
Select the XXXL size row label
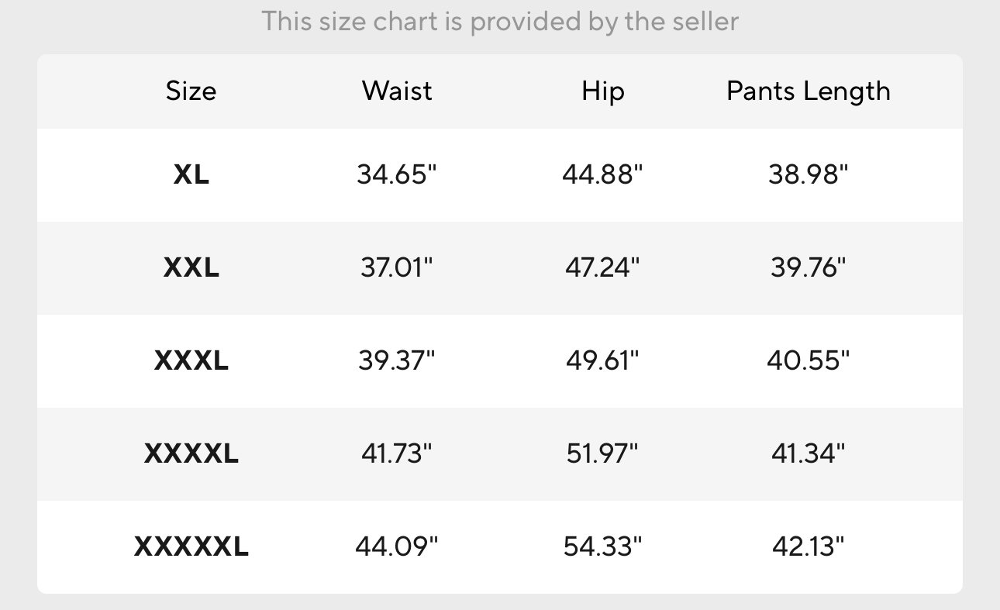(191, 361)
